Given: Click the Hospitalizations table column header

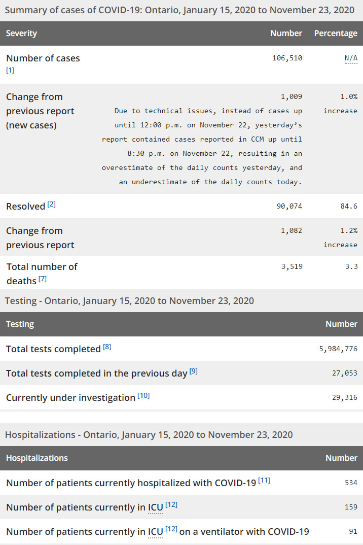Looking at the screenshot, I should [x=37, y=458].
